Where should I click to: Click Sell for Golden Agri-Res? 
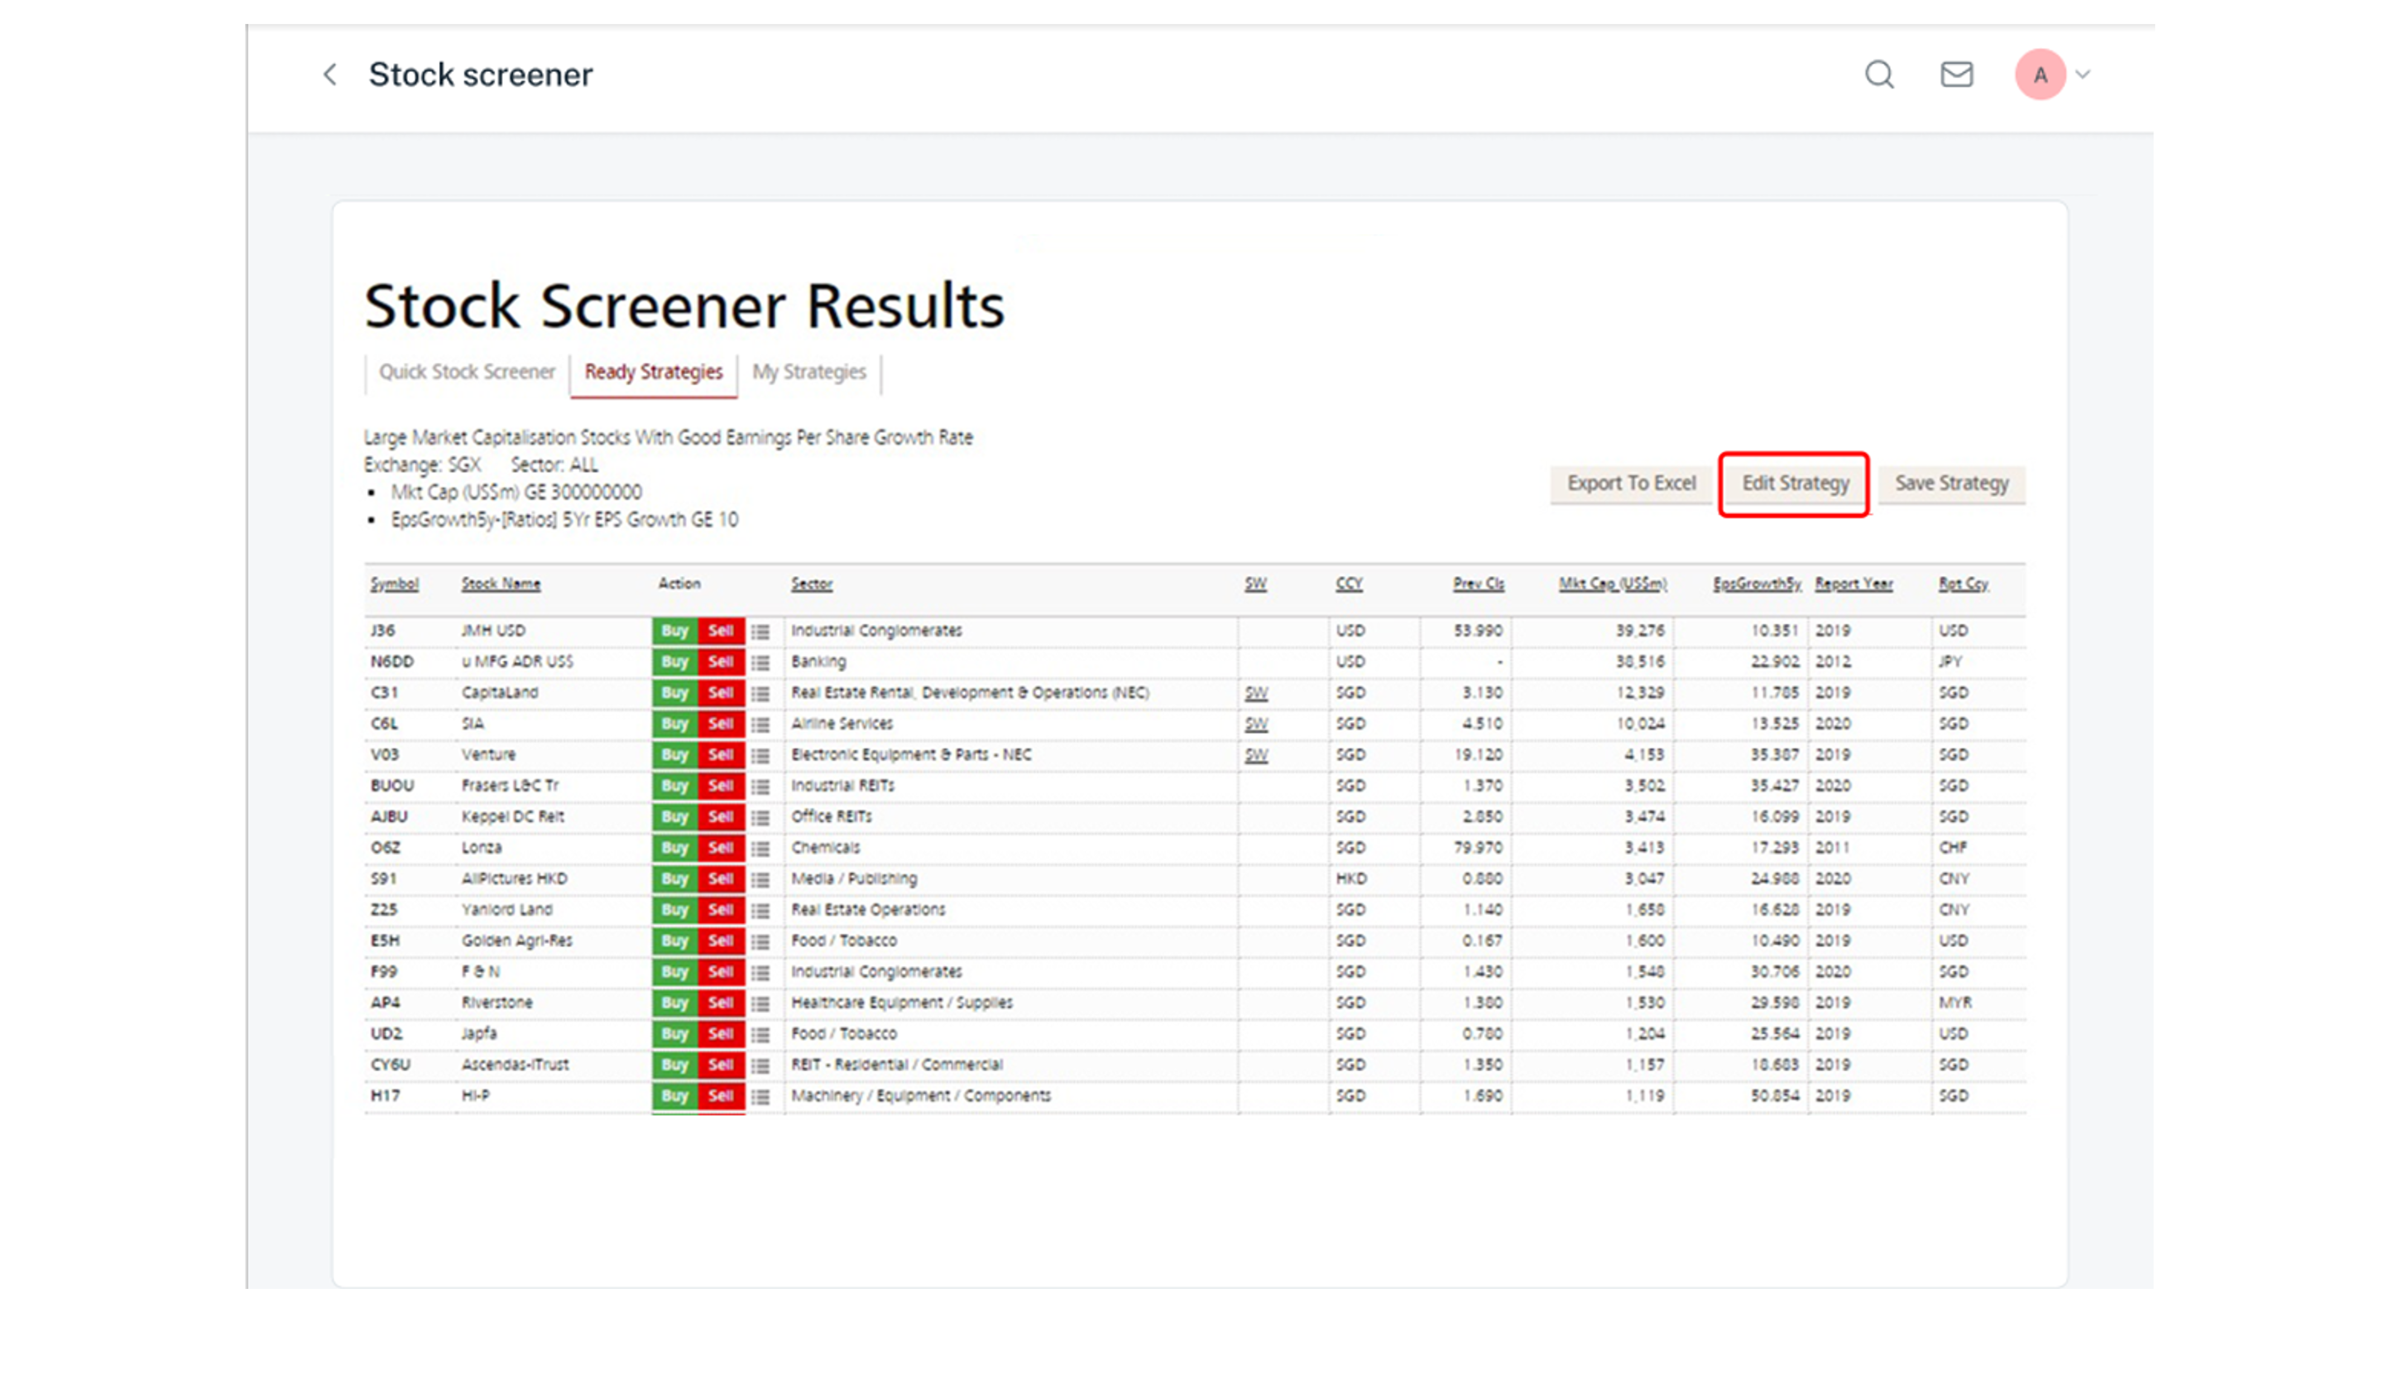[721, 941]
